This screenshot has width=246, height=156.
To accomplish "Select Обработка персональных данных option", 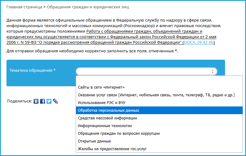I will pyautogui.click(x=159, y=110).
